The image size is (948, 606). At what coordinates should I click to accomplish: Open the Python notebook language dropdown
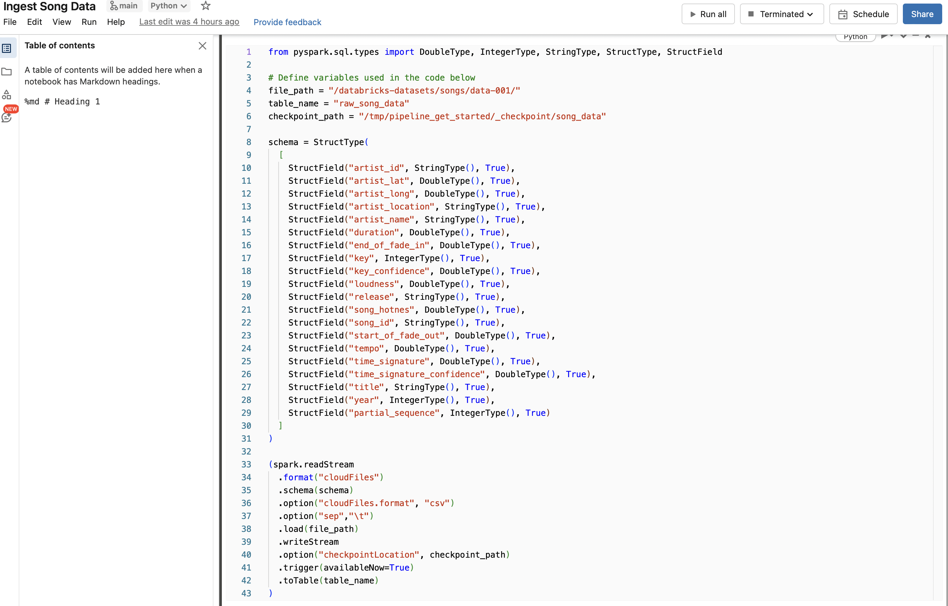[x=169, y=5]
